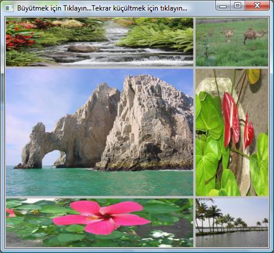This screenshot has height=253, width=274.
Task: Minimize the image gallery window
Action: tap(223, 6)
